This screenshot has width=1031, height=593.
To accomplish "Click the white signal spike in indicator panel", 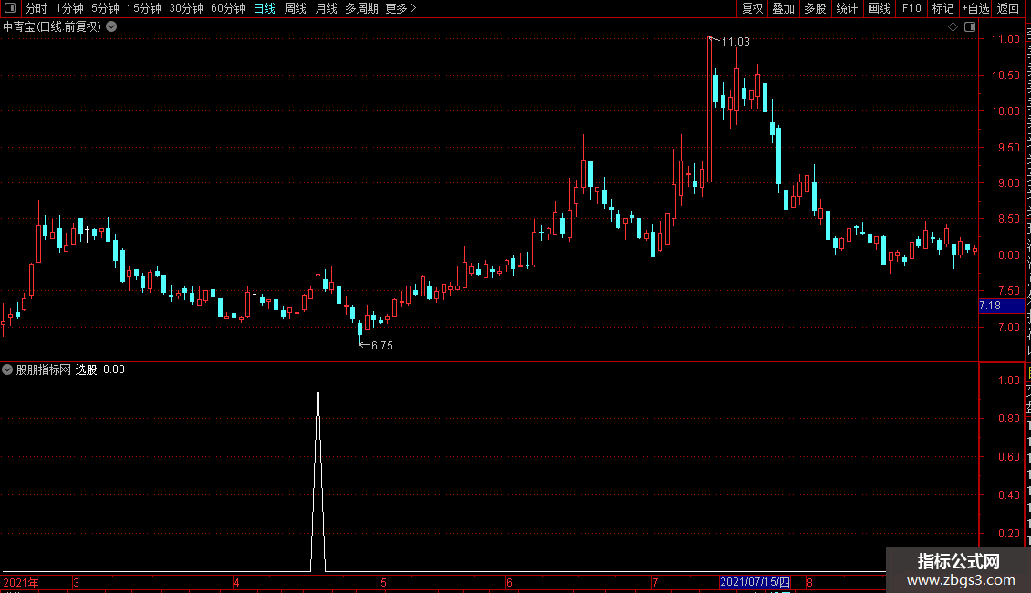I will point(318,476).
